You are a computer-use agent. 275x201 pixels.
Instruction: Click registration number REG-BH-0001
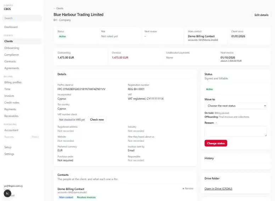pyautogui.click(x=136, y=89)
